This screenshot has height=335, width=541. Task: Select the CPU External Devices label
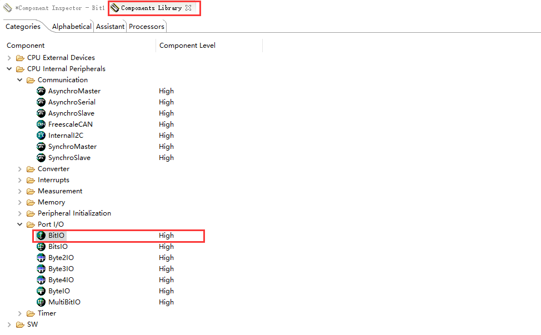click(x=61, y=58)
